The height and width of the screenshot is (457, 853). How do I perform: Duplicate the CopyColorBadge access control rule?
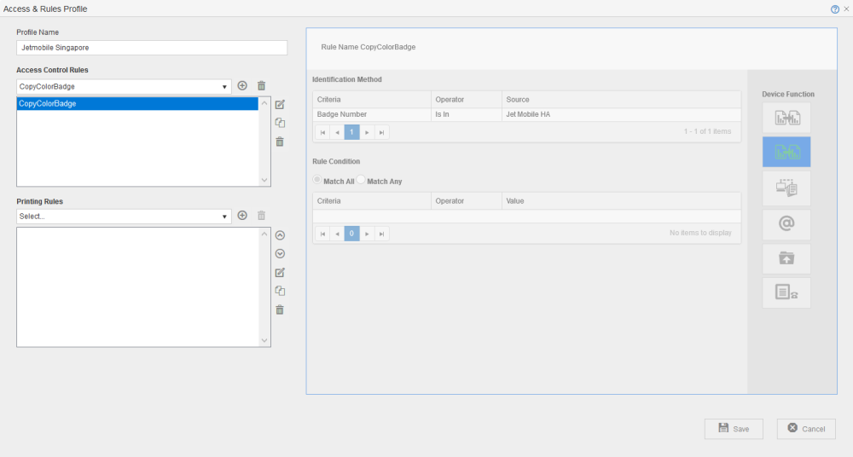point(280,123)
